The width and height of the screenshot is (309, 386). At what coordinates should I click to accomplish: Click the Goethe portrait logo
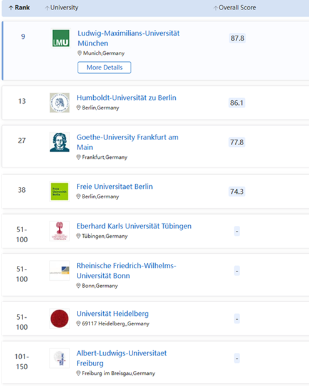tap(59, 142)
